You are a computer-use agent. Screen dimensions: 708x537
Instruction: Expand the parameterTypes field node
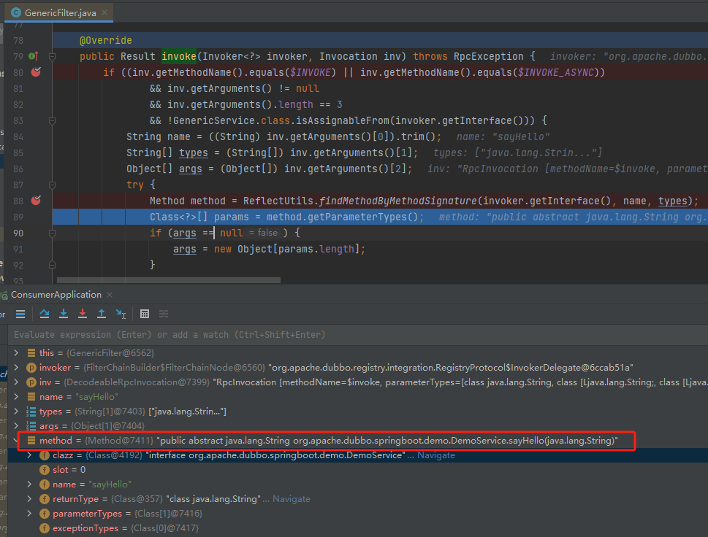(x=29, y=513)
